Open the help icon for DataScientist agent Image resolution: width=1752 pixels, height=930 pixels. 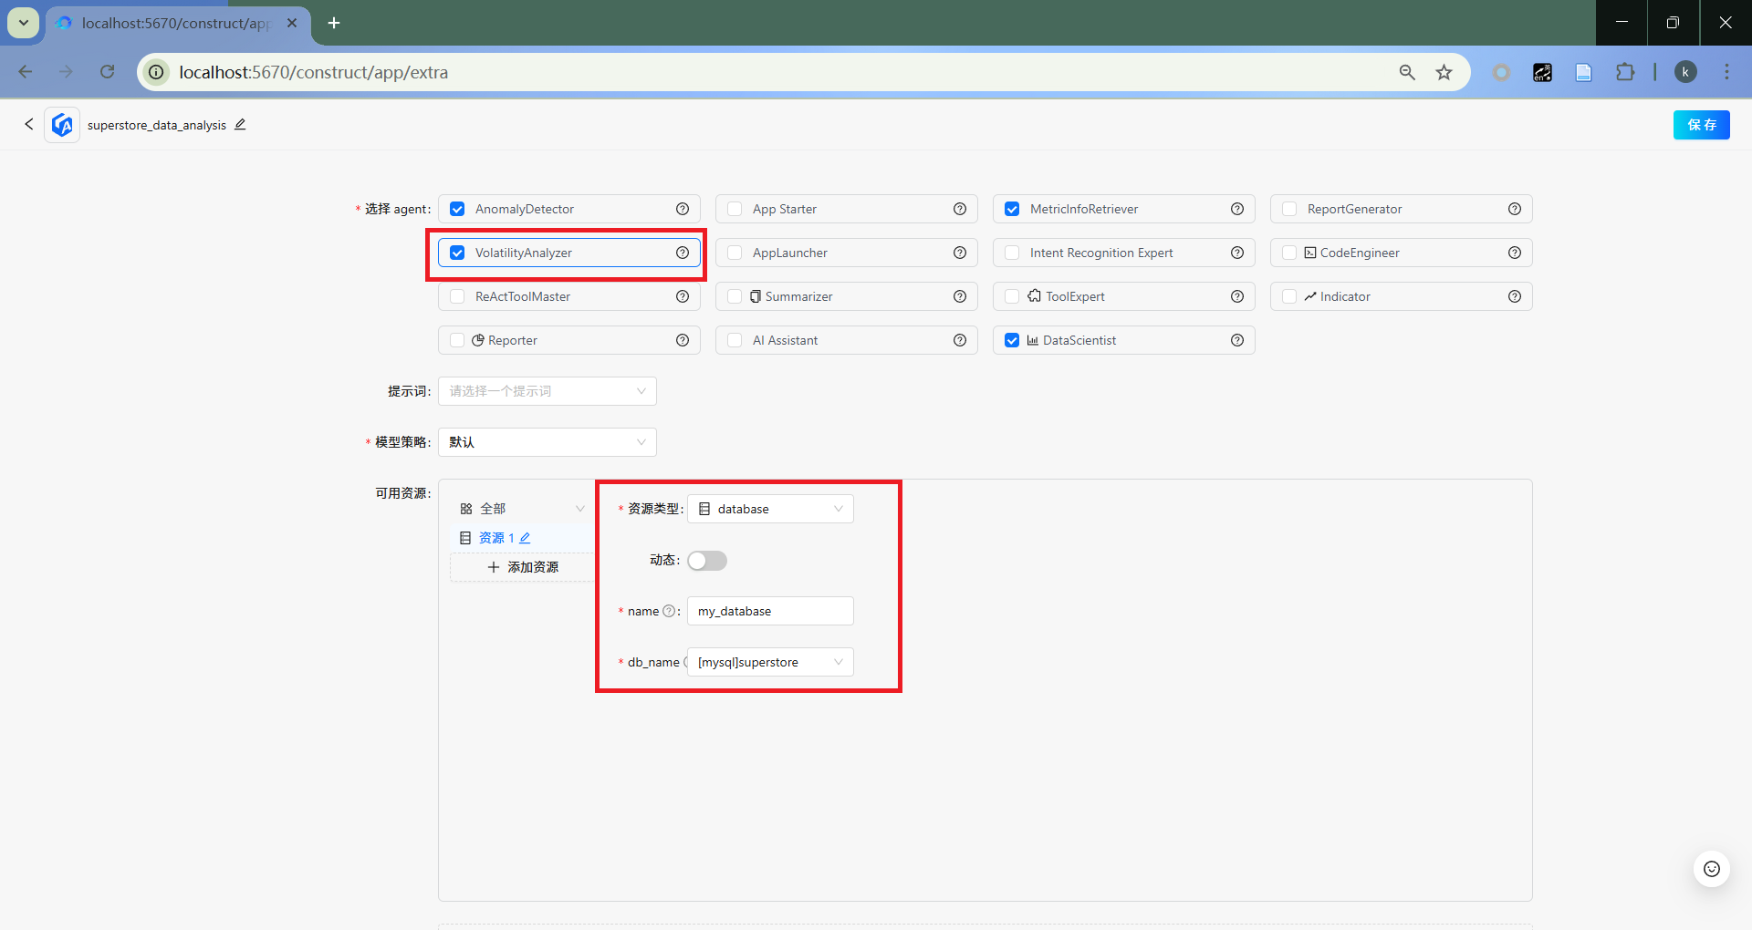[x=1236, y=340]
